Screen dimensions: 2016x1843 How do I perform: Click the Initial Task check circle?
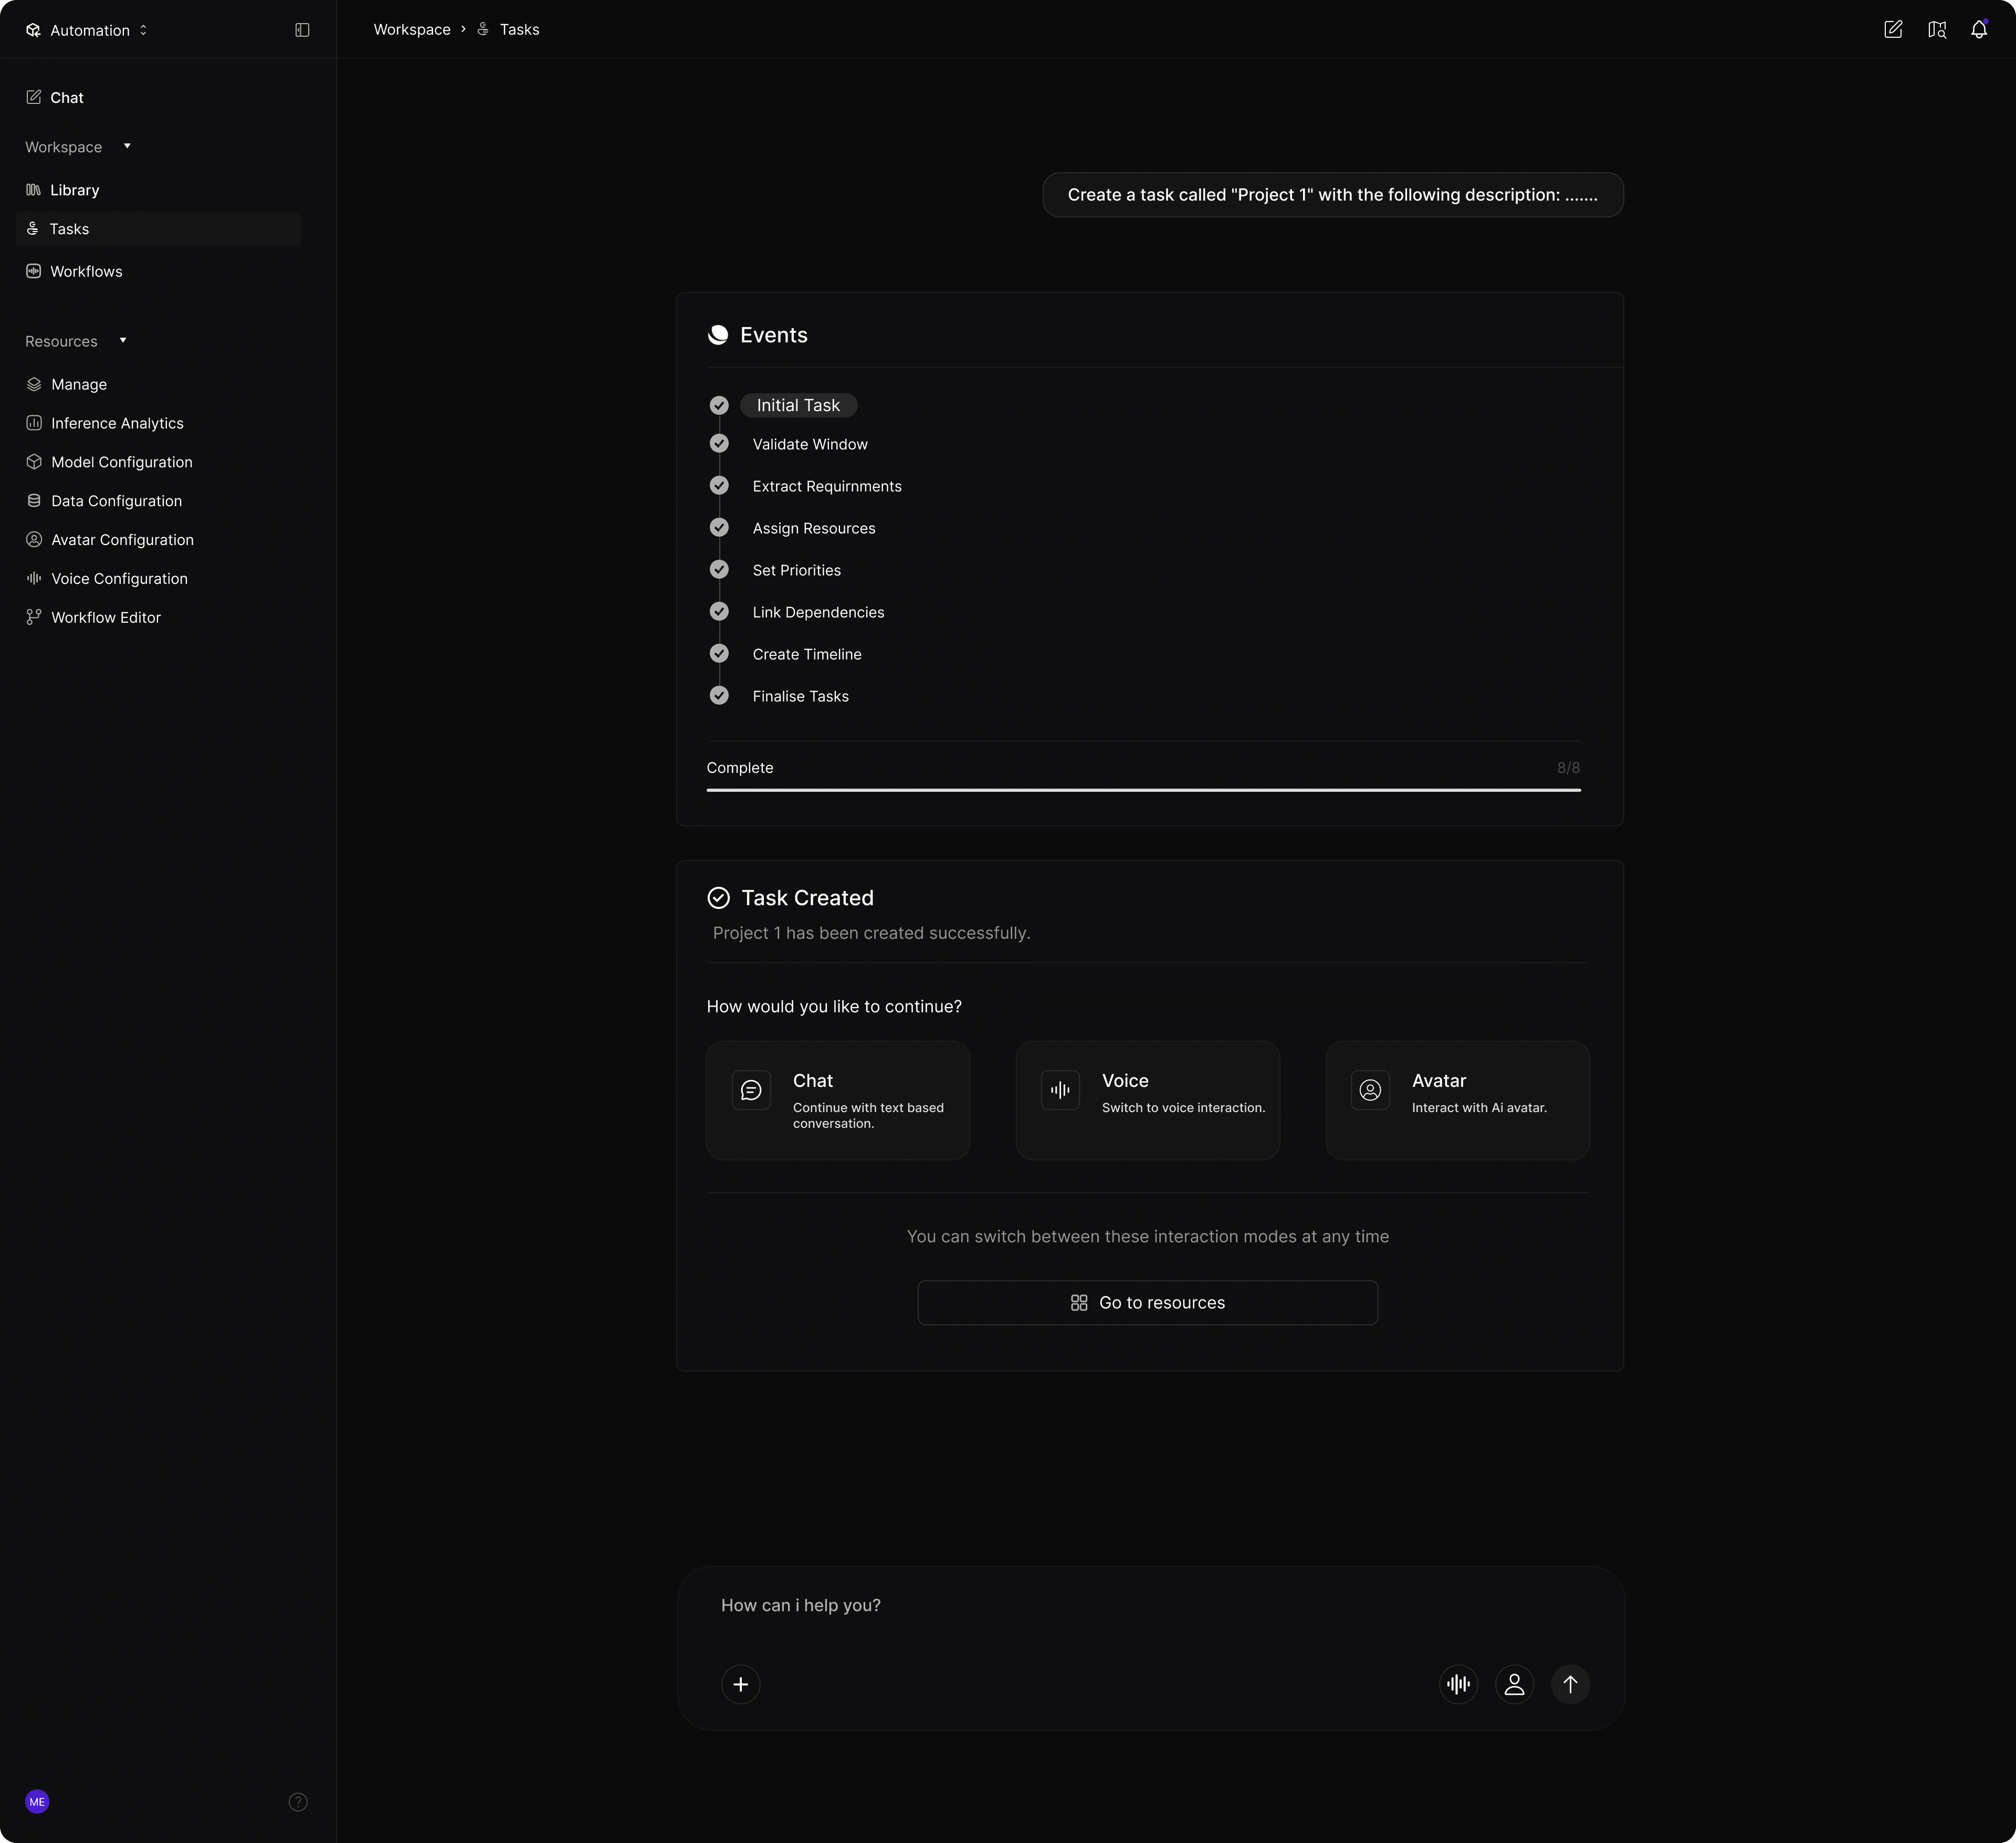(x=719, y=405)
